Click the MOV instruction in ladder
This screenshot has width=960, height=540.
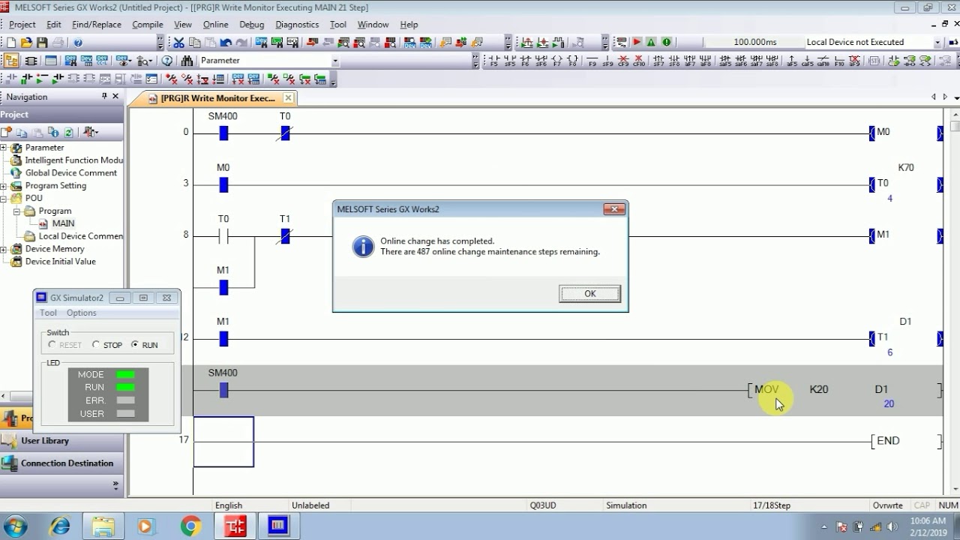pos(766,390)
